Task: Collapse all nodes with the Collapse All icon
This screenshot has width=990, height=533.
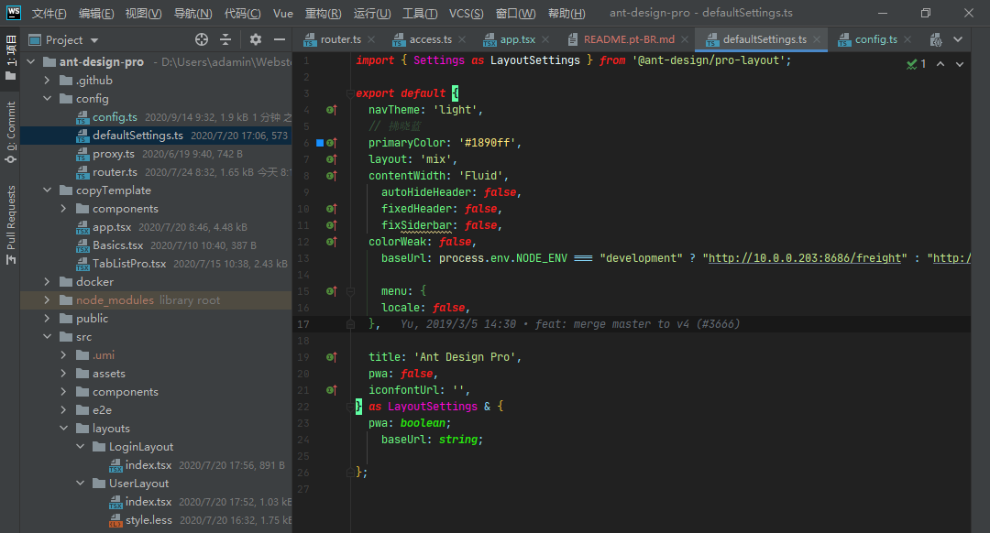Action: 225,39
